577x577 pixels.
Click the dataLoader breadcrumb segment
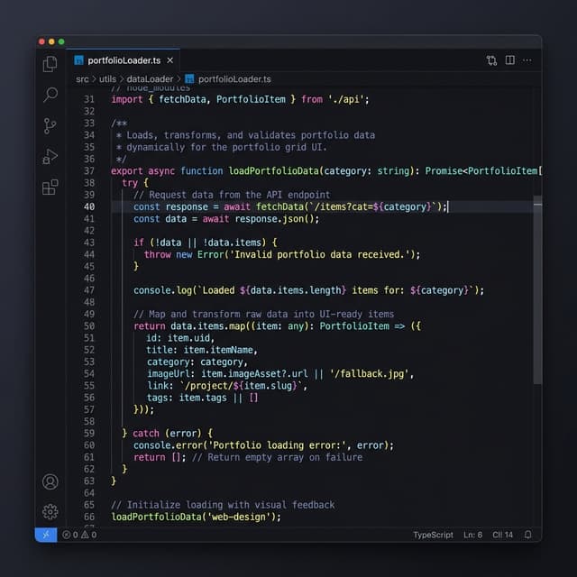coord(150,79)
